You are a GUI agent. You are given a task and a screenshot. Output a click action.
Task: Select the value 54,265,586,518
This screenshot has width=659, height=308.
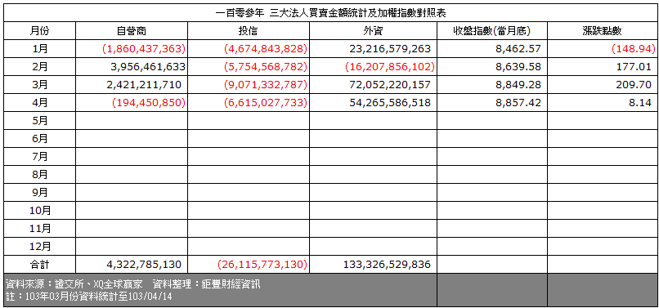(390, 102)
